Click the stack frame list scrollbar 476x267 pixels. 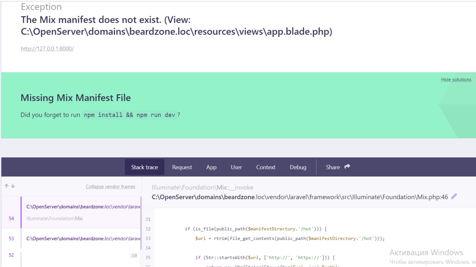140,223
